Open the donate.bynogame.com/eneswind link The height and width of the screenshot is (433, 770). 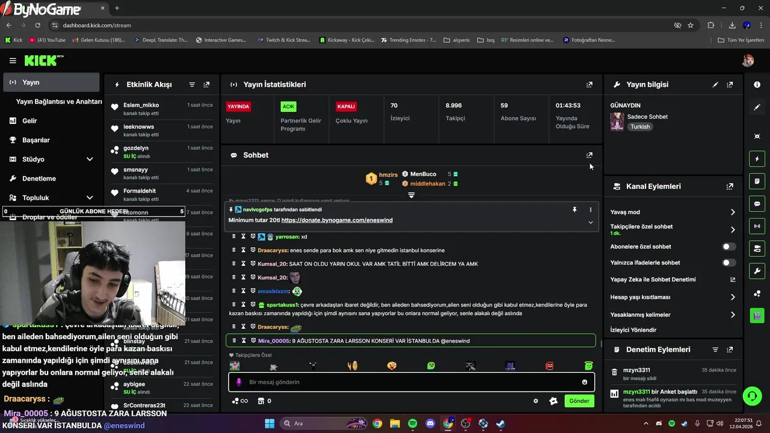coord(337,220)
